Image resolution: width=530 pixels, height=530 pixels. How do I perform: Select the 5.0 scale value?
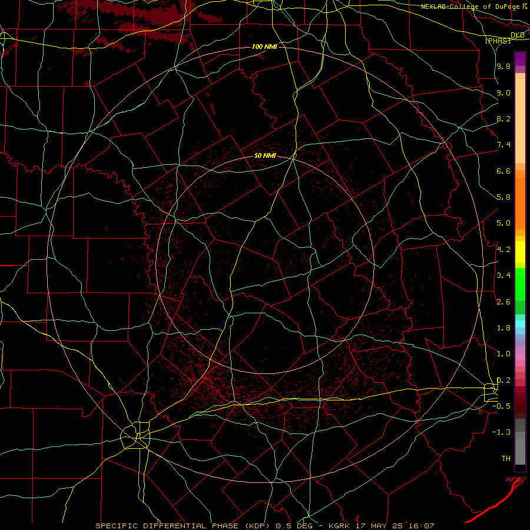503,223
